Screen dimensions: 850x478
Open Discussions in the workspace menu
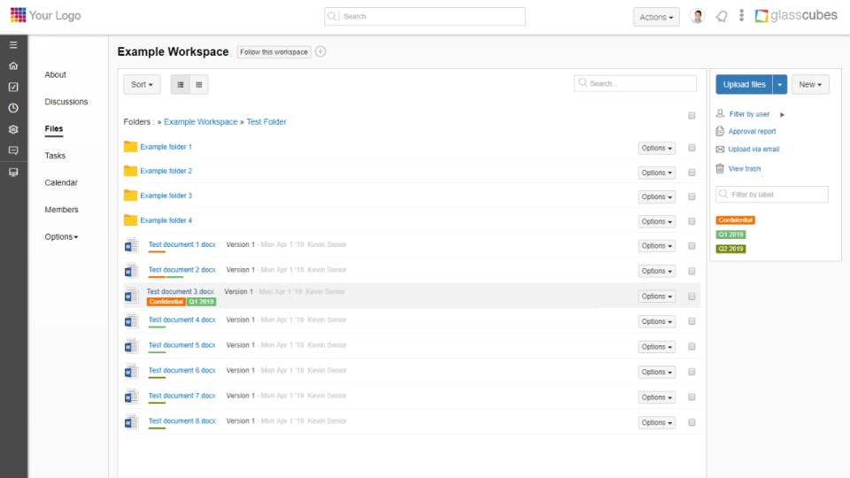coord(66,102)
